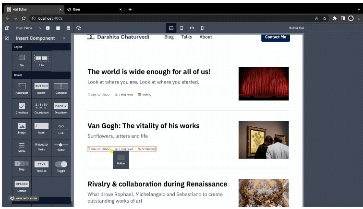Pick the Link component
The height and width of the screenshot is (209, 363).
coord(61,129)
